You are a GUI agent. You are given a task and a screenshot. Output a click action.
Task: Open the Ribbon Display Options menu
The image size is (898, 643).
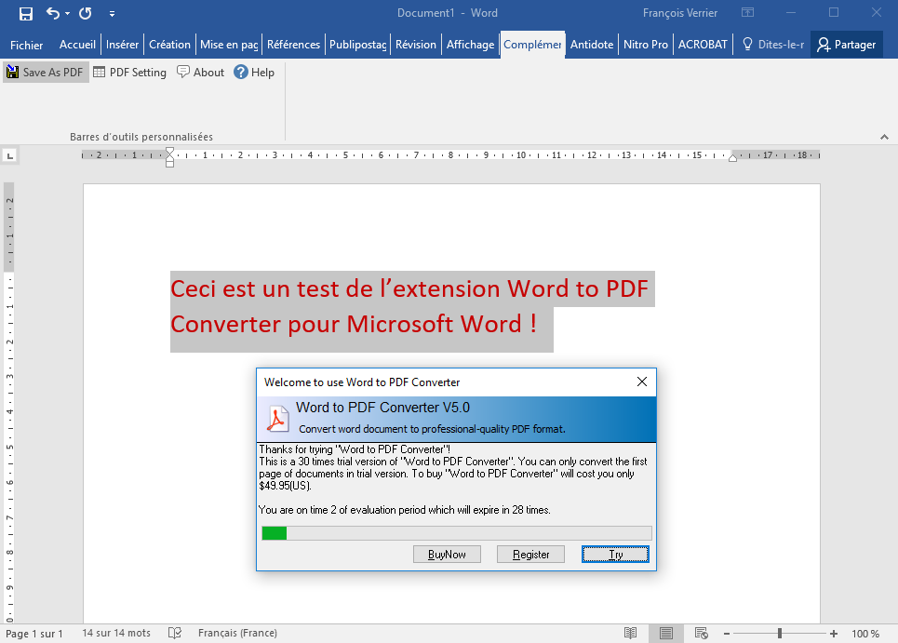[747, 13]
